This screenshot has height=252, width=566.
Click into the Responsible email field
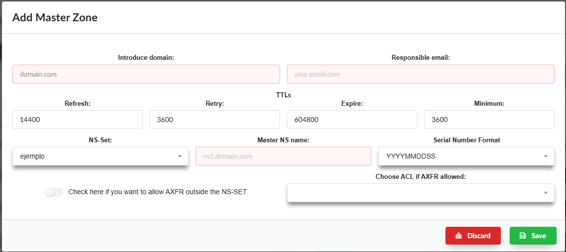420,74
